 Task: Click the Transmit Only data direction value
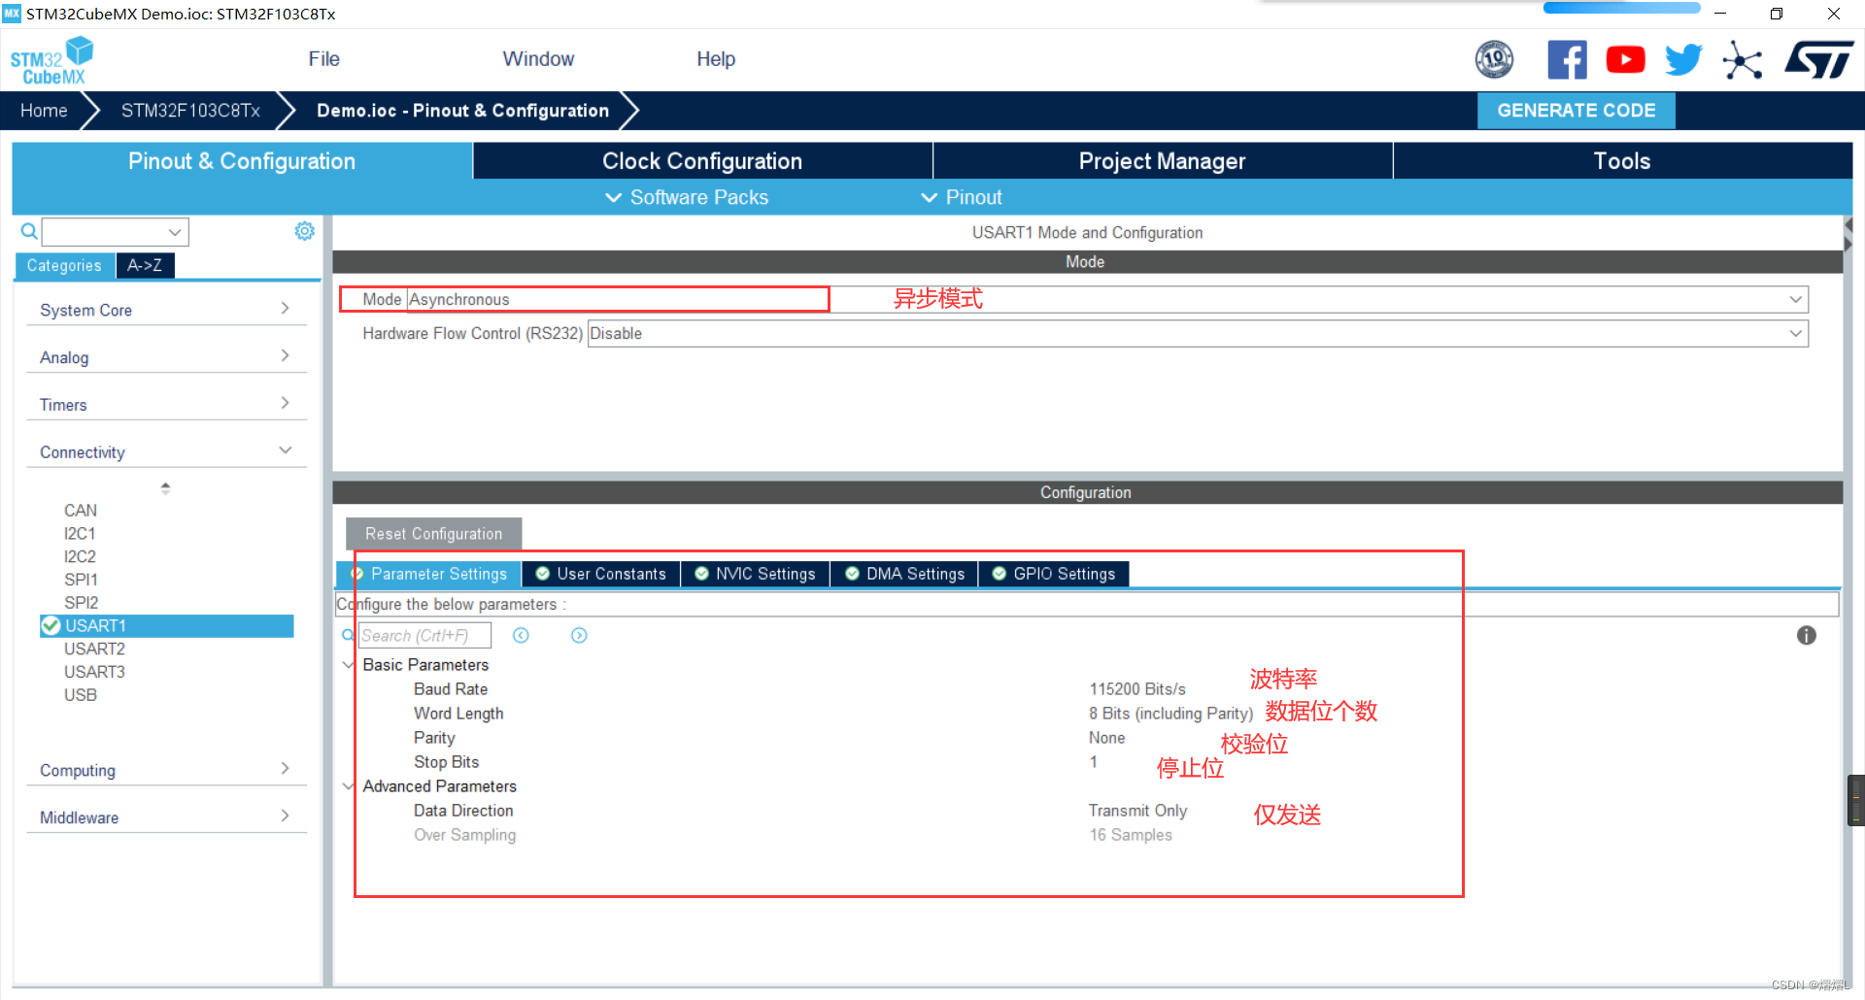1137,810
